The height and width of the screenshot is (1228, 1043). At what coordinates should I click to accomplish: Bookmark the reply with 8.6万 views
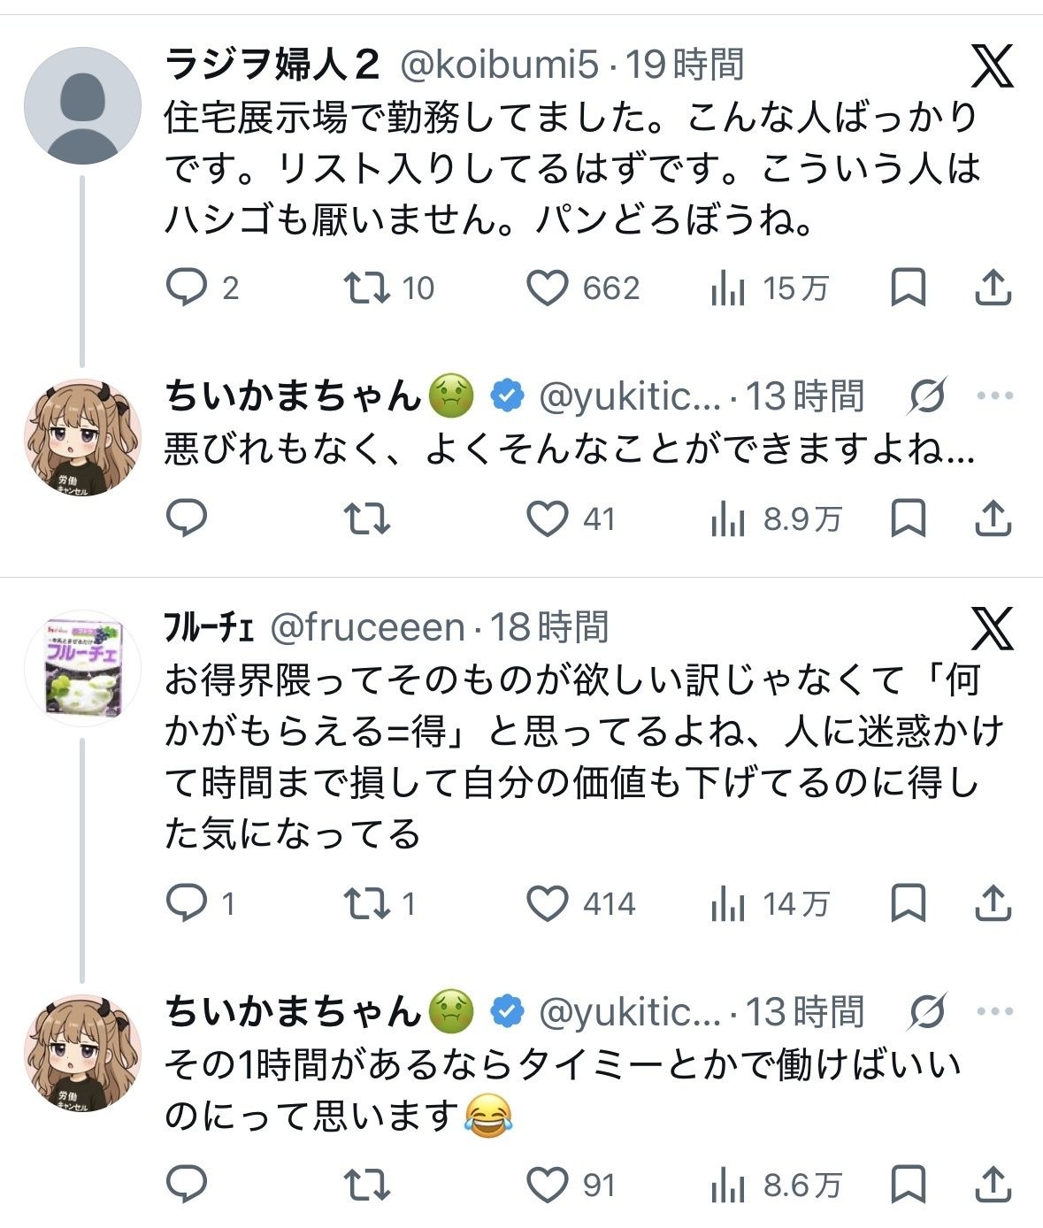(908, 1185)
